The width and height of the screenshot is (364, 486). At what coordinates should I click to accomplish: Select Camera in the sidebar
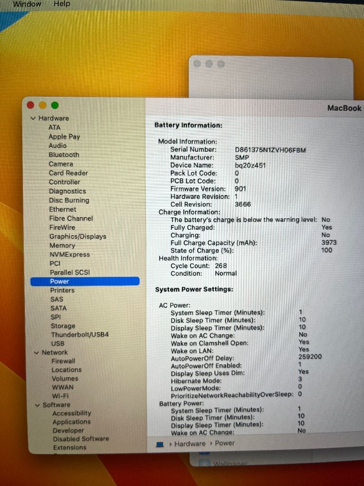pyautogui.click(x=61, y=164)
